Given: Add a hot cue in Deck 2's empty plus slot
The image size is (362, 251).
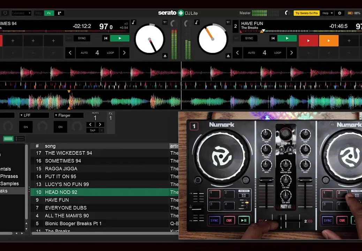Looking at the screenshot, I should coord(349,40).
